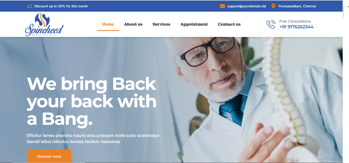The image size is (349, 163).
Task: Click the Free Consultations label
Action: [x=295, y=21]
